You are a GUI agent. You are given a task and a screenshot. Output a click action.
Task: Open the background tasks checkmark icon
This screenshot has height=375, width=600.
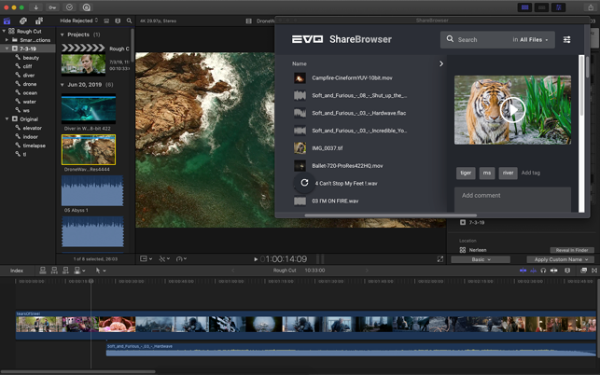(70, 7)
